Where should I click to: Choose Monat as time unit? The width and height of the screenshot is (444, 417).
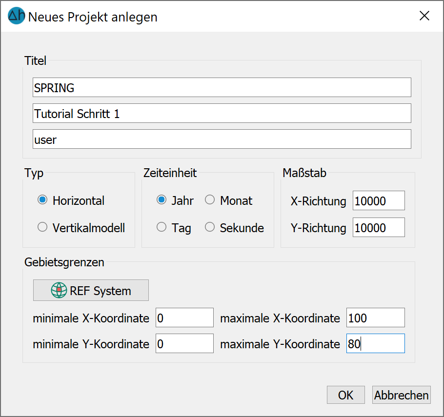[210, 200]
